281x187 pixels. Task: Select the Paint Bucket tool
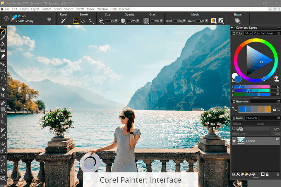(3, 44)
